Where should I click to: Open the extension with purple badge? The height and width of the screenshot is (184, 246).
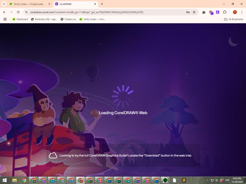coord(211,12)
